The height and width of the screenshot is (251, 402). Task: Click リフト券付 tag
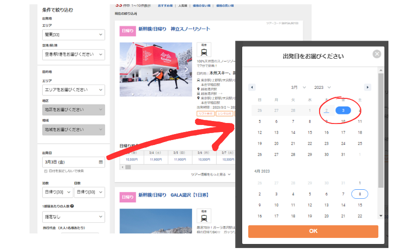pos(206,113)
